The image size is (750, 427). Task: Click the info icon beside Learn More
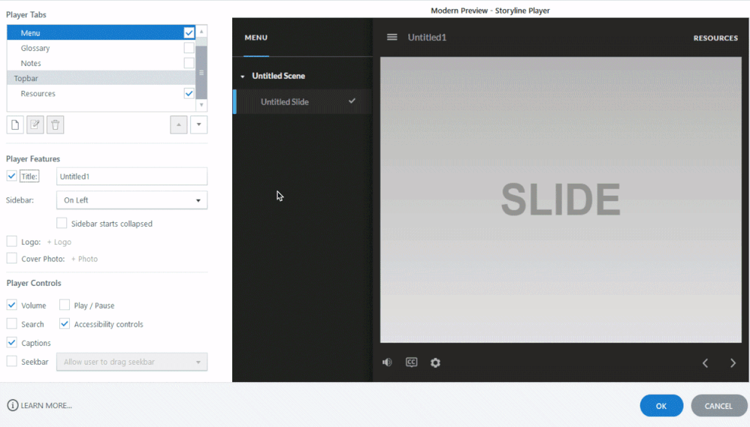pos(13,405)
